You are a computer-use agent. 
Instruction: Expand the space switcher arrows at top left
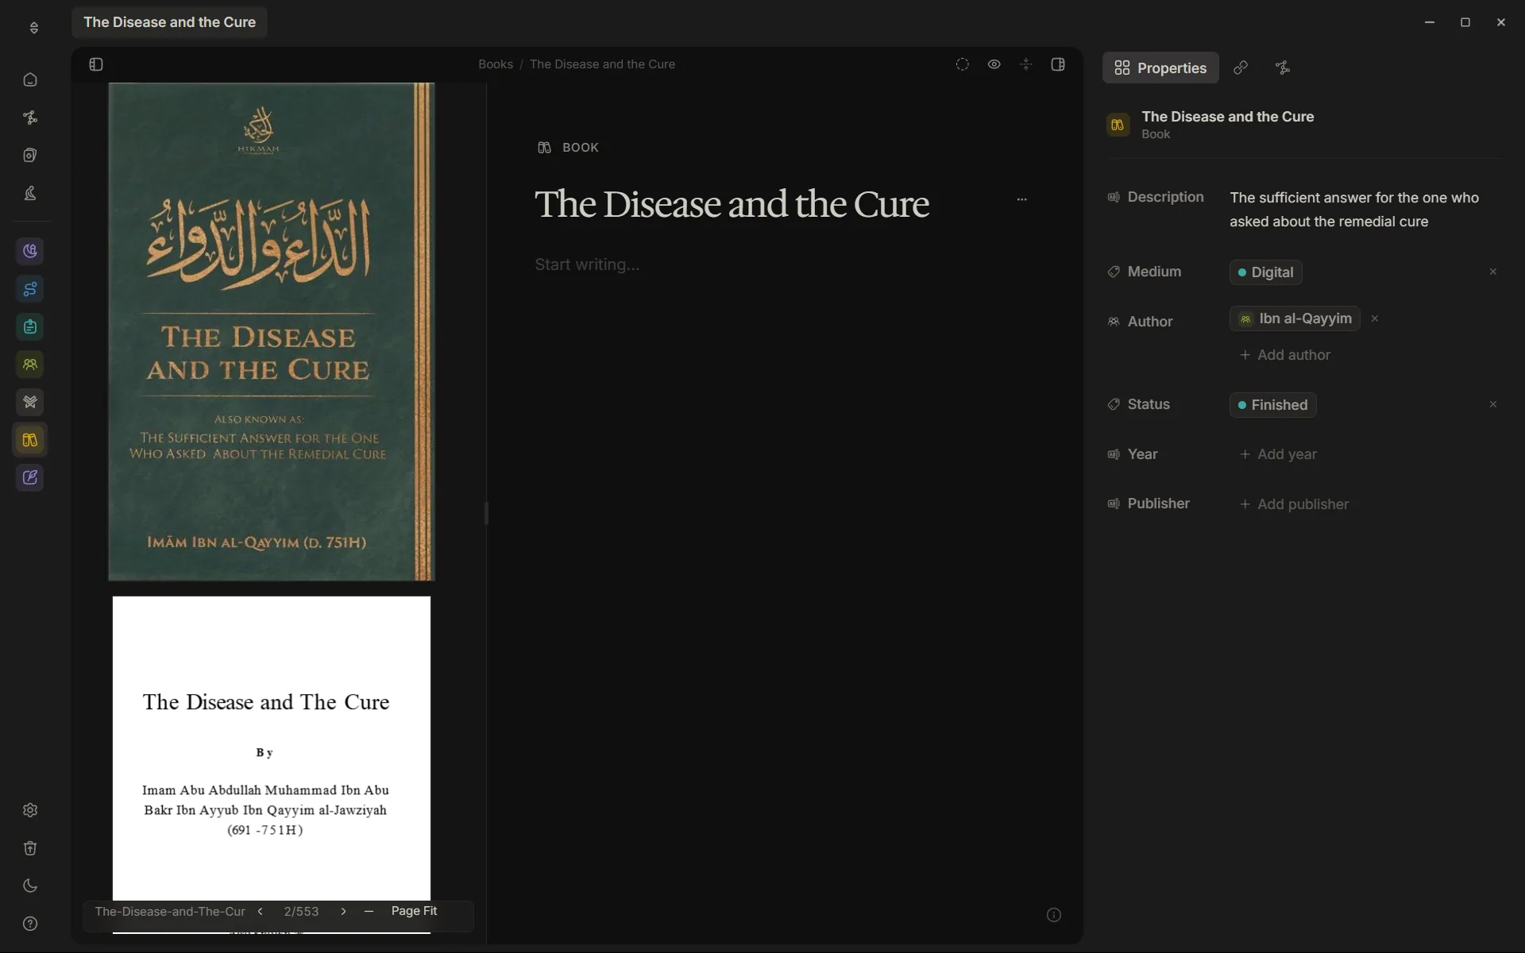[34, 28]
